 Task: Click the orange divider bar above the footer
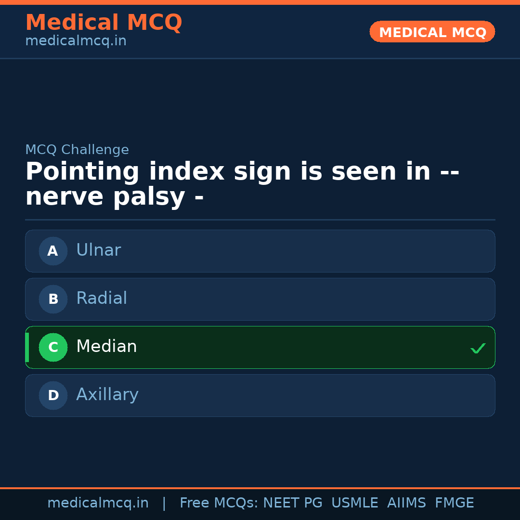pyautogui.click(x=260, y=487)
